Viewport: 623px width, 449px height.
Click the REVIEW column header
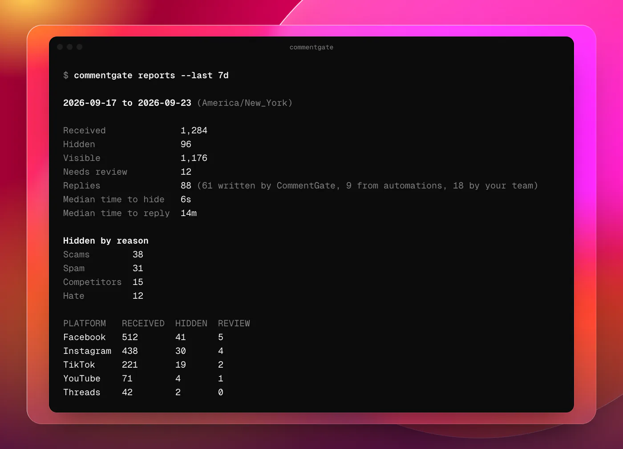click(x=234, y=324)
